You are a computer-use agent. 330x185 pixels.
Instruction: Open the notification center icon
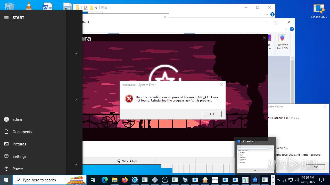tap(321, 180)
